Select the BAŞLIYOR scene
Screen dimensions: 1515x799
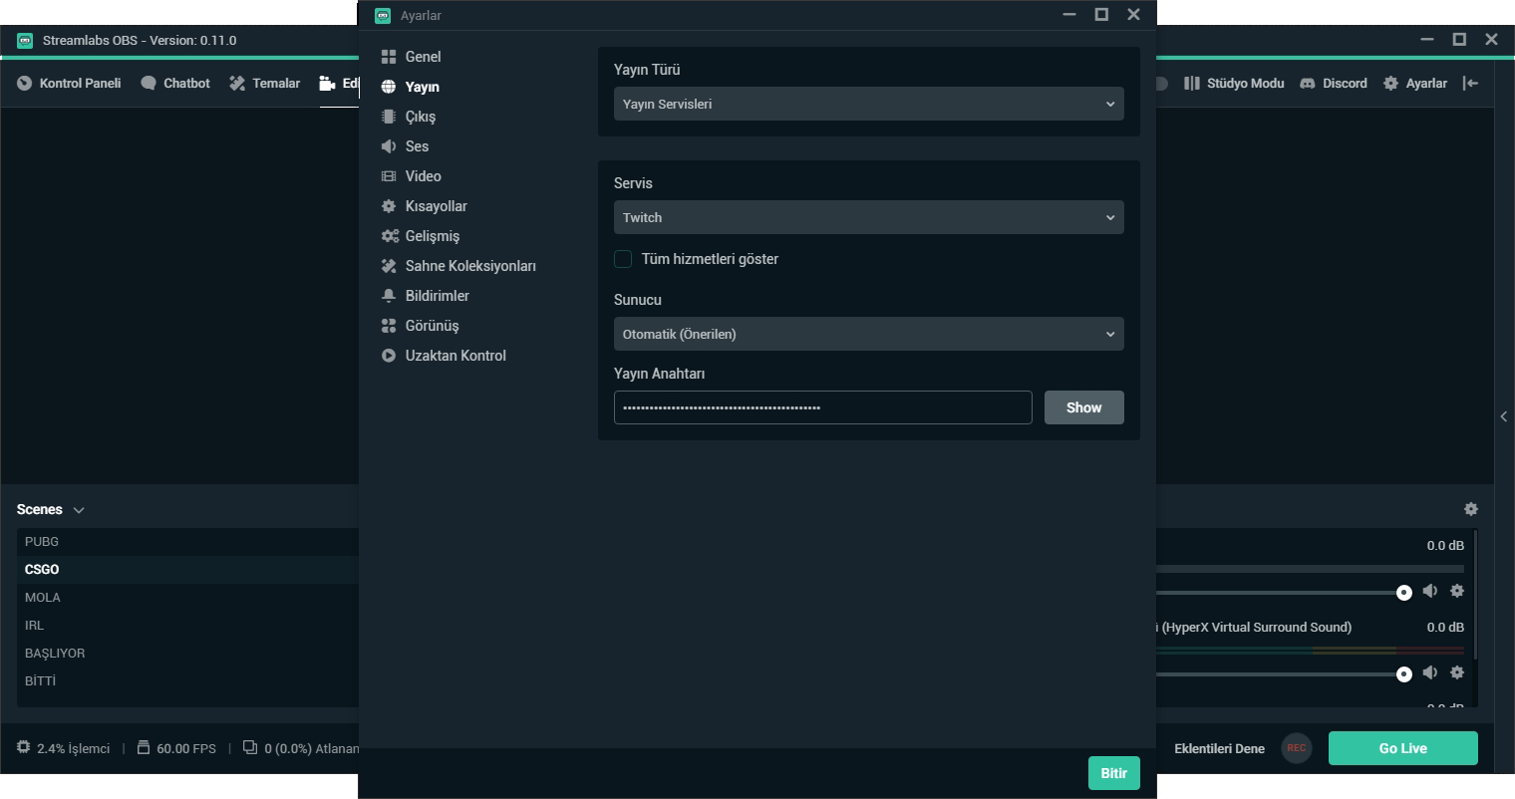(x=187, y=654)
